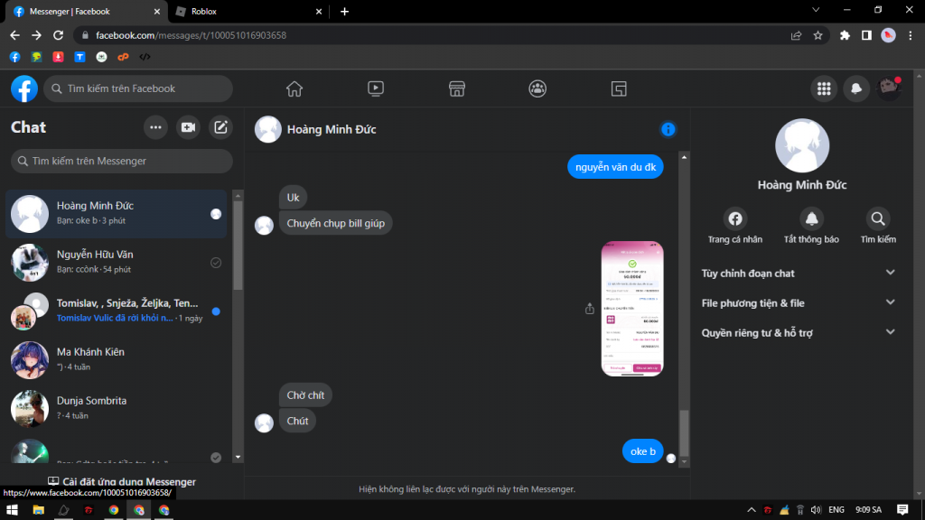Switch to the Roblox browser tab

246,12
